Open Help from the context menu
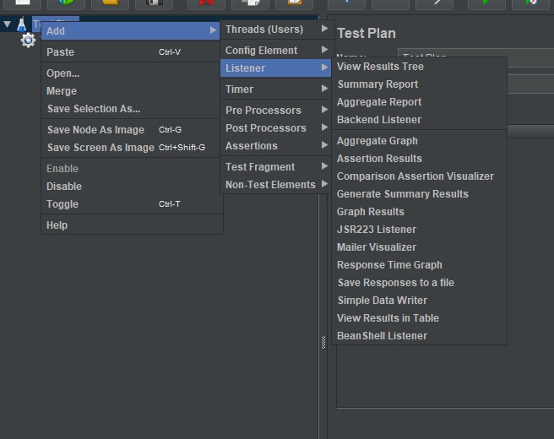 pos(57,225)
